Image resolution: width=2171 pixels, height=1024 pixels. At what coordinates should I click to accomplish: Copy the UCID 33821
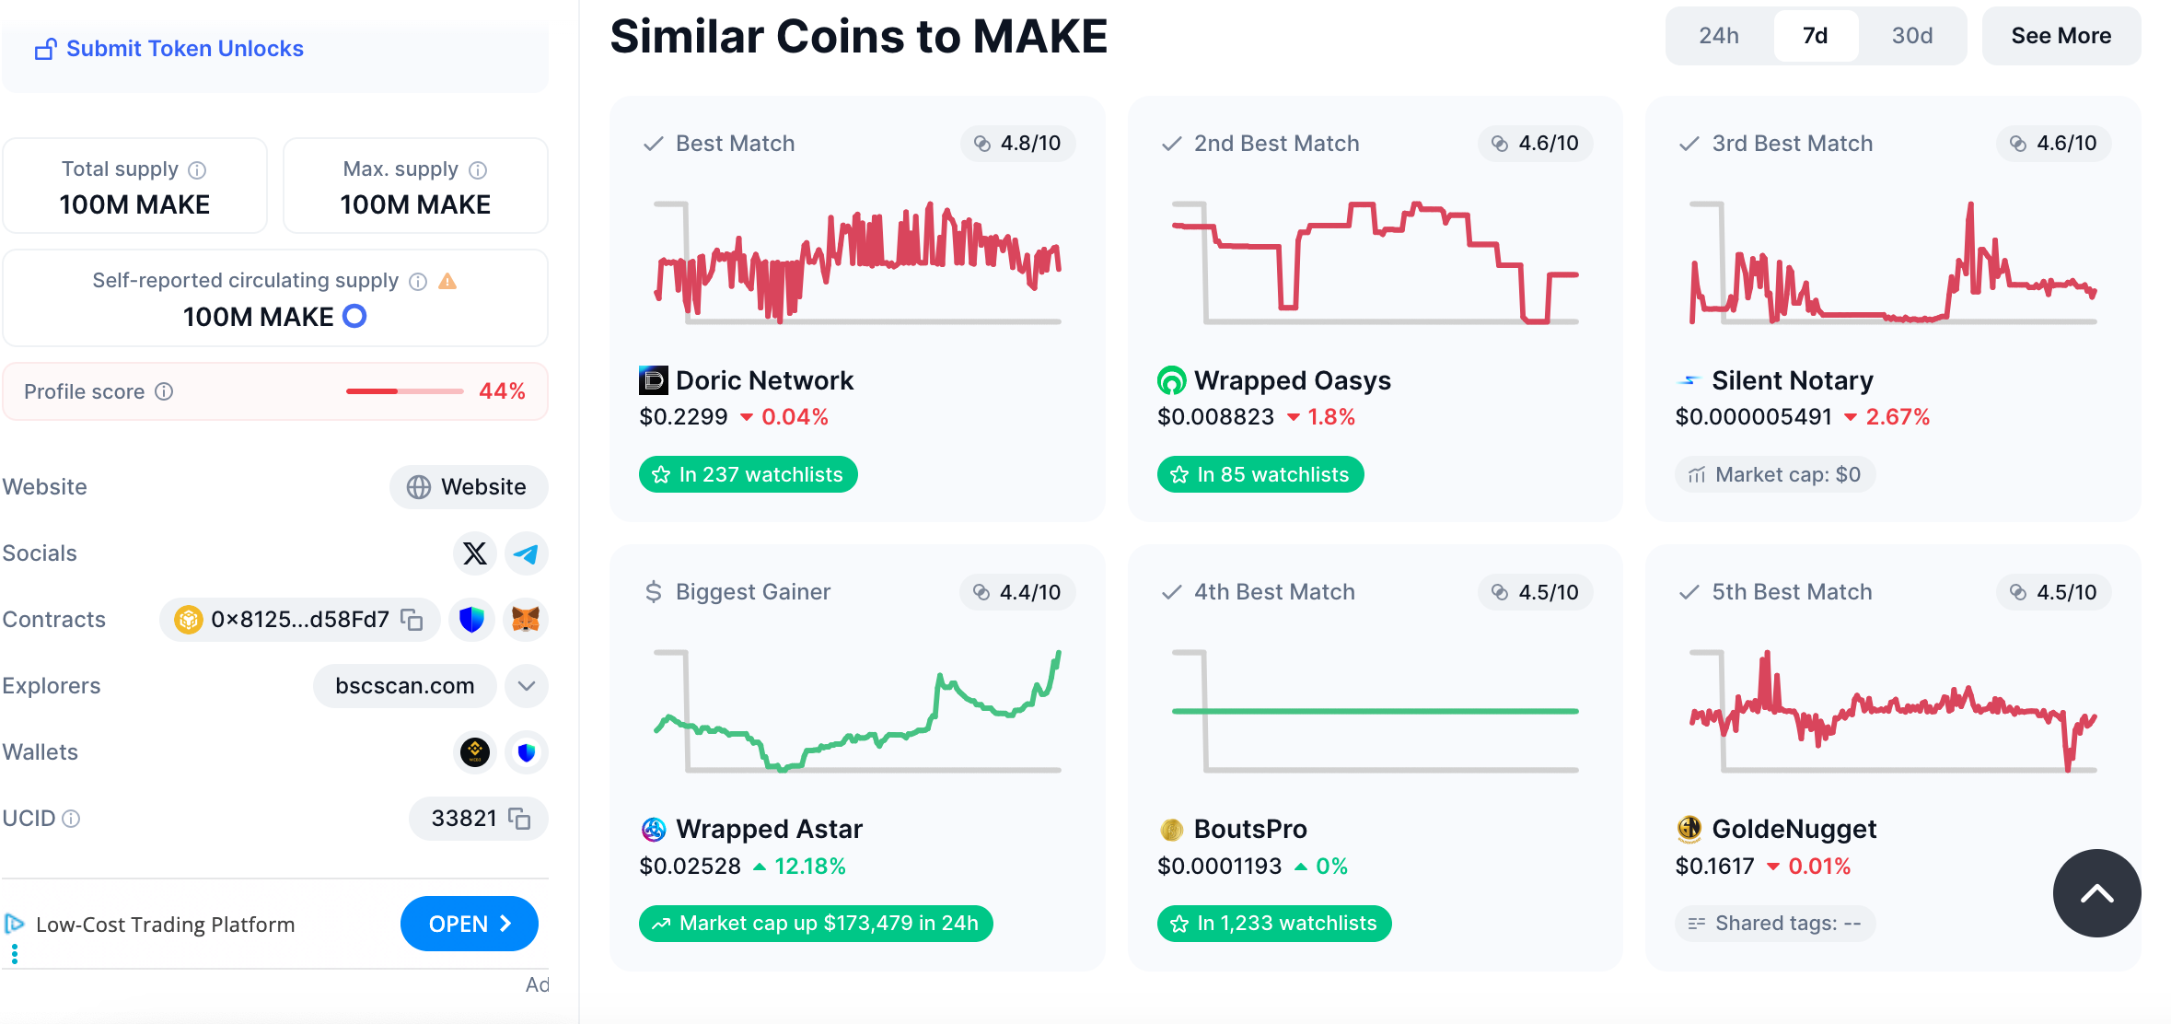tap(520, 819)
